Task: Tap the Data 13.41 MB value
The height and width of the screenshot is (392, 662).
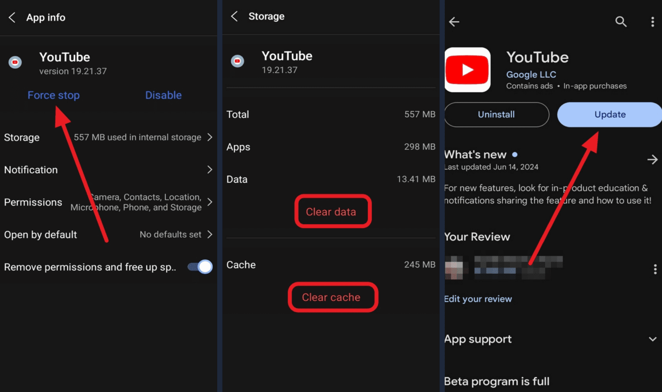Action: pyautogui.click(x=416, y=179)
